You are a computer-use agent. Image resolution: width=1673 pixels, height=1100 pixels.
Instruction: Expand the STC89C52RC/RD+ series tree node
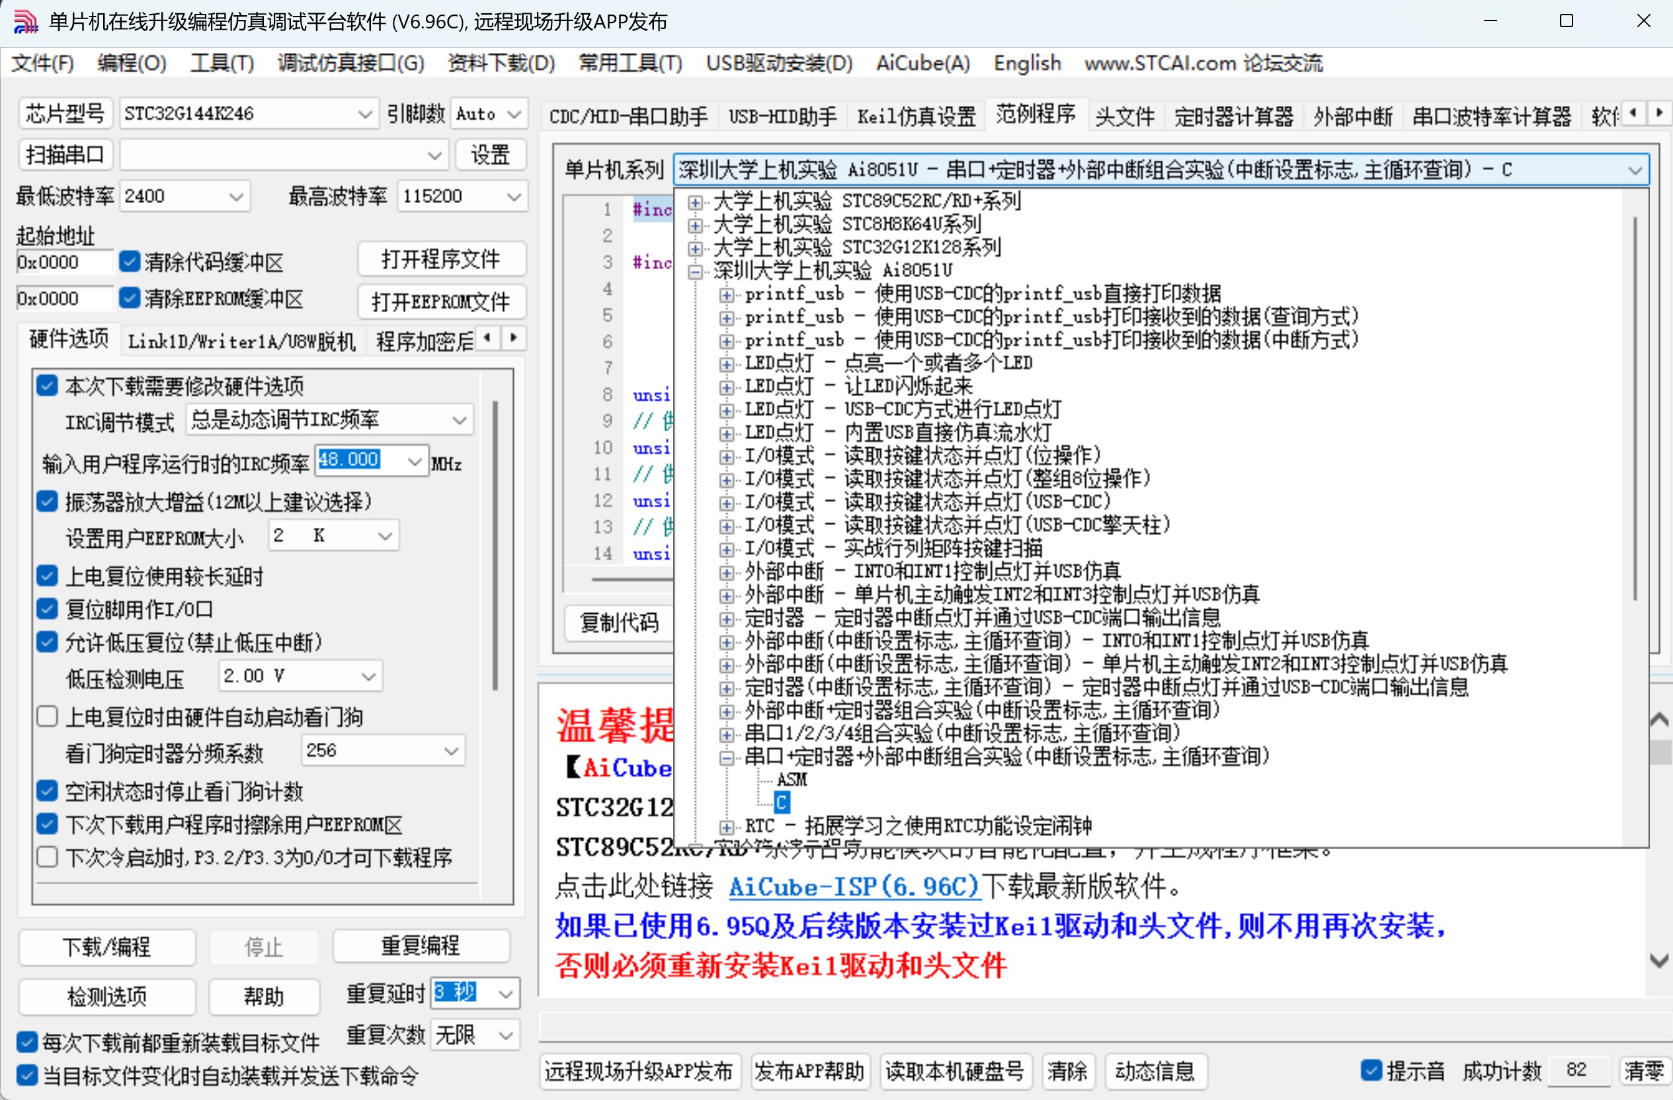coord(694,202)
